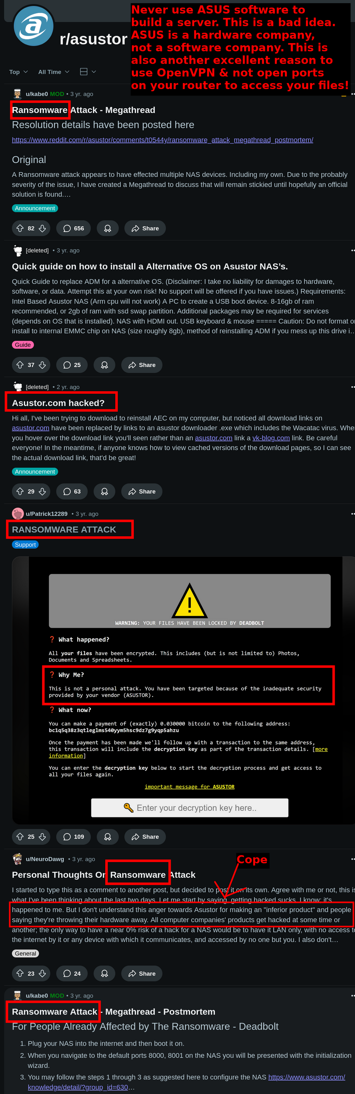Downvote the Quick guide Alternative OS post
355x1094 pixels.
[42, 365]
